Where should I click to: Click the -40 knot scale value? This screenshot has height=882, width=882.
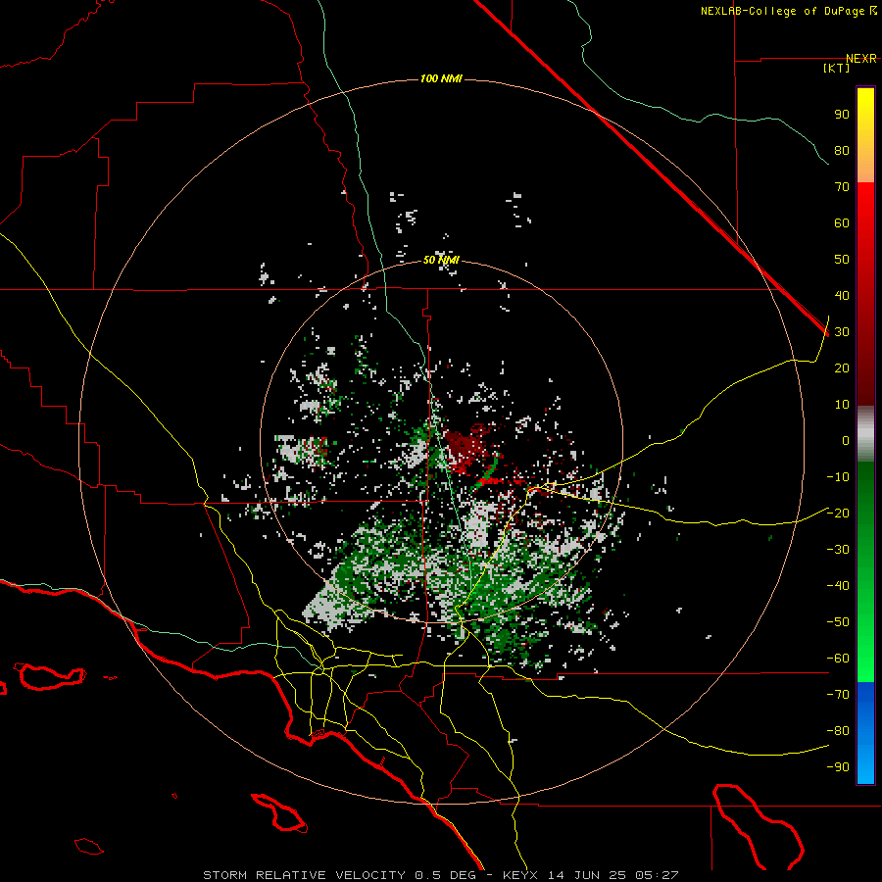click(x=838, y=586)
